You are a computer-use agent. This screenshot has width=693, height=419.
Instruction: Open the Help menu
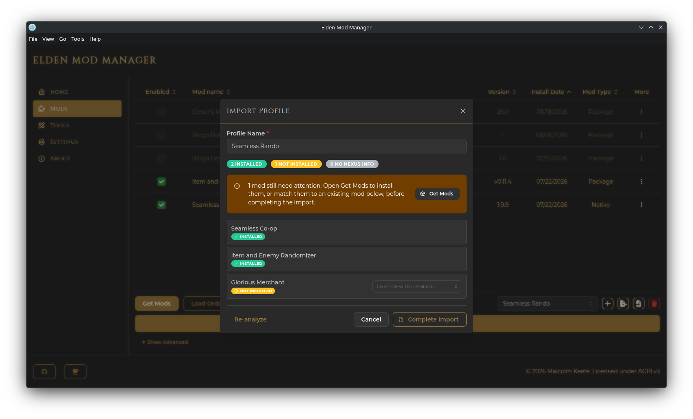coord(95,39)
